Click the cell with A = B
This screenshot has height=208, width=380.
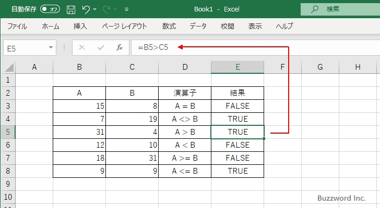pos(185,106)
